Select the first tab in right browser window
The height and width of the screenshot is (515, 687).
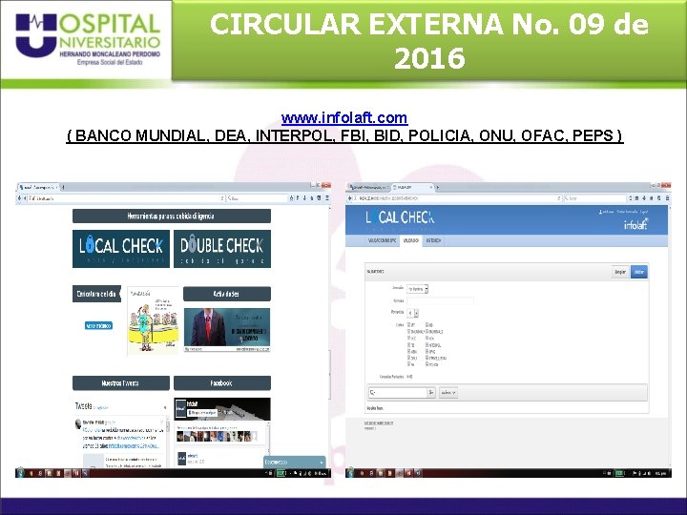click(x=368, y=187)
